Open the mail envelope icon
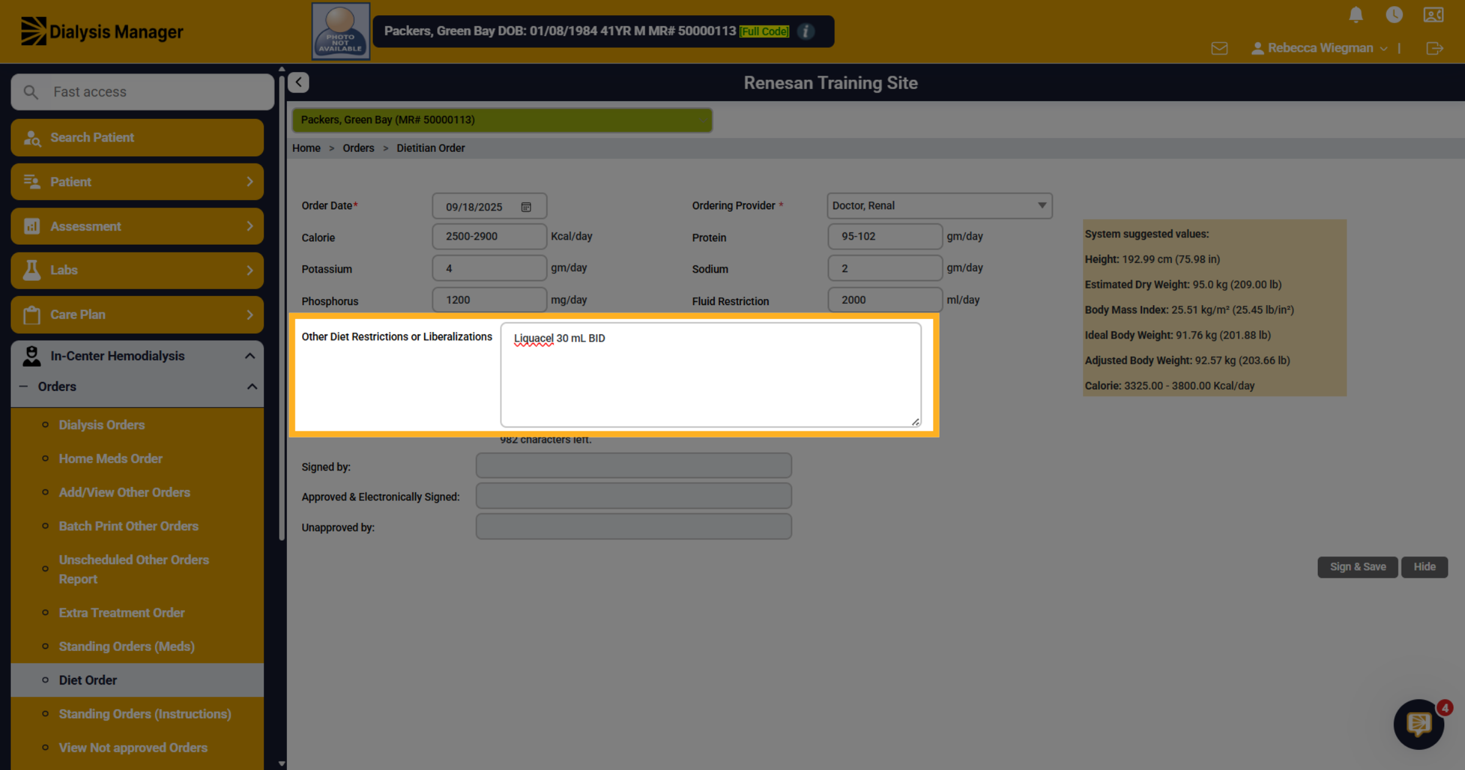This screenshot has height=770, width=1465. [1219, 48]
